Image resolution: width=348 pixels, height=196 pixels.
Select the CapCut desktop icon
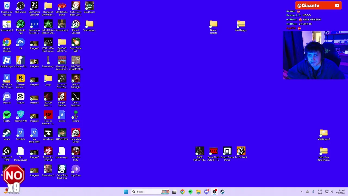[21, 99]
